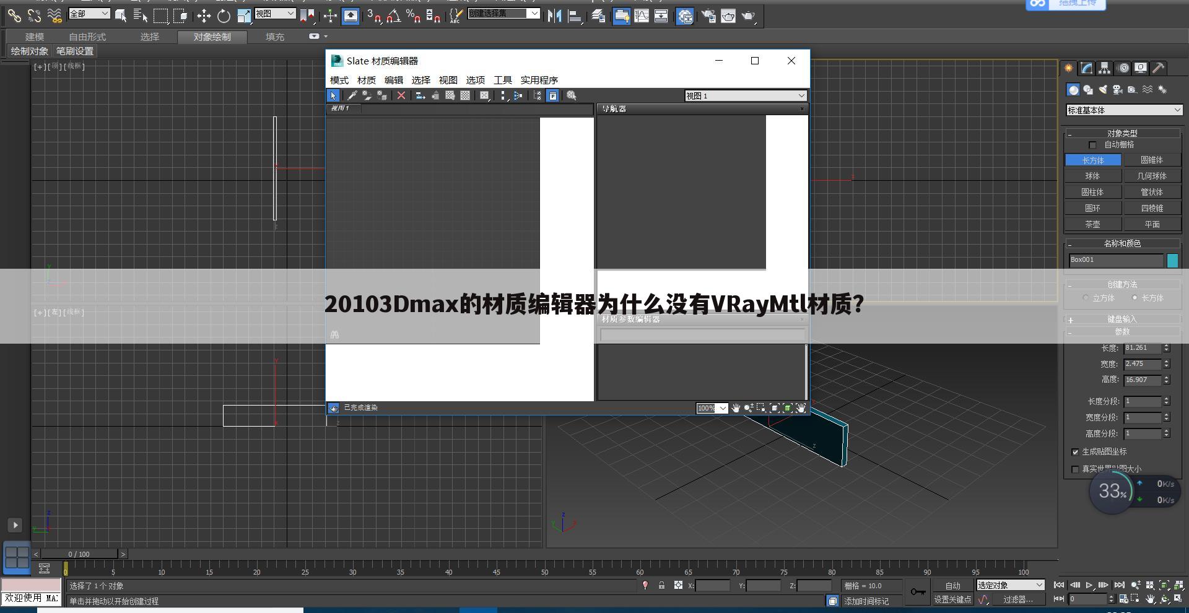This screenshot has width=1189, height=613.
Task: Enable the 真实世界贴图大小 checkbox
Action: (1075, 469)
